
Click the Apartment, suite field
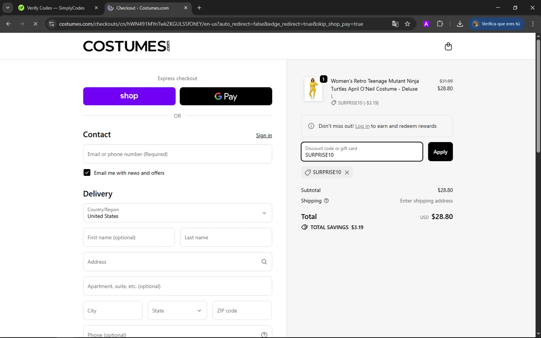[x=177, y=286]
